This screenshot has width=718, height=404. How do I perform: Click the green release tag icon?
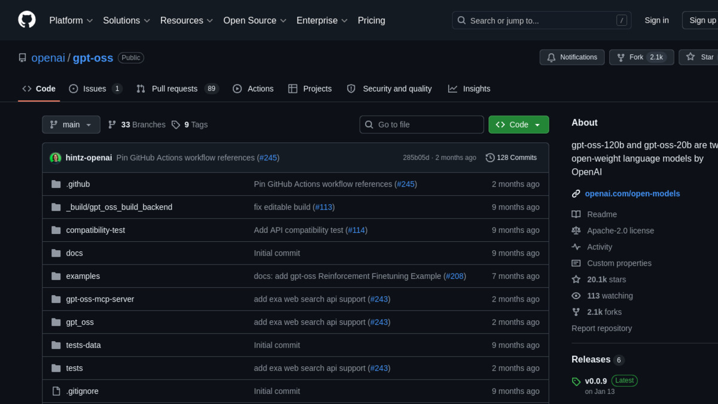576,382
